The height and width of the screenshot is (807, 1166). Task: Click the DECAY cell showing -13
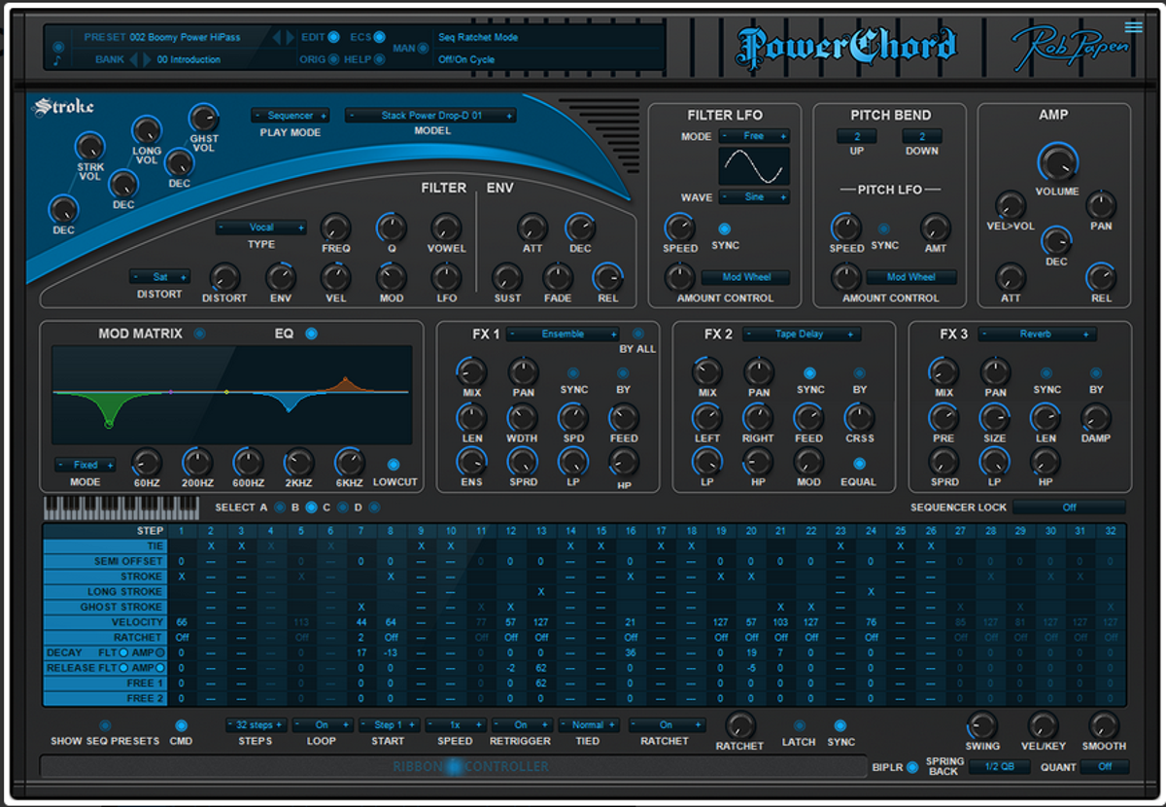point(391,652)
